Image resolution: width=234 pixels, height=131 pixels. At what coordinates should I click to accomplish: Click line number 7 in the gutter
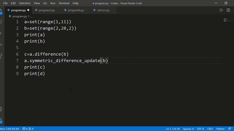coord(17,61)
